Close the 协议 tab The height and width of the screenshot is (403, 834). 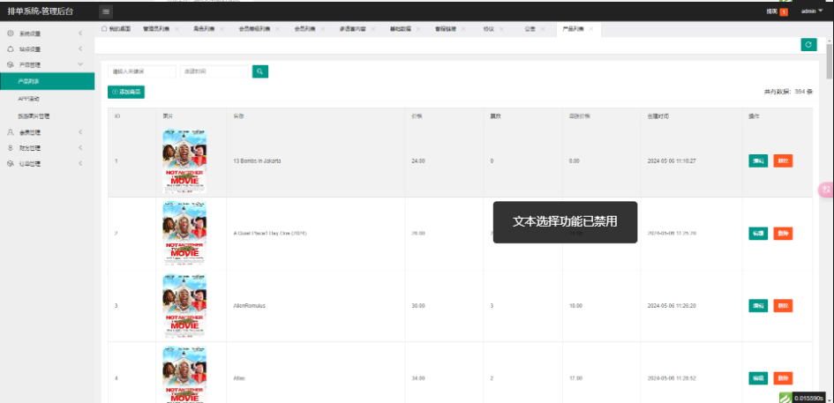503,29
